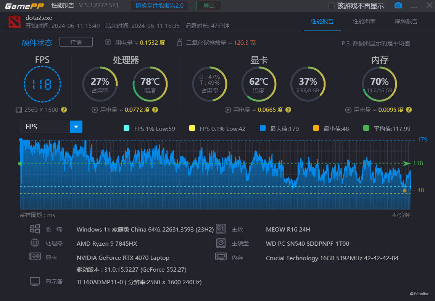
Task: Click the total power usage lightning icon
Action: click(108, 42)
